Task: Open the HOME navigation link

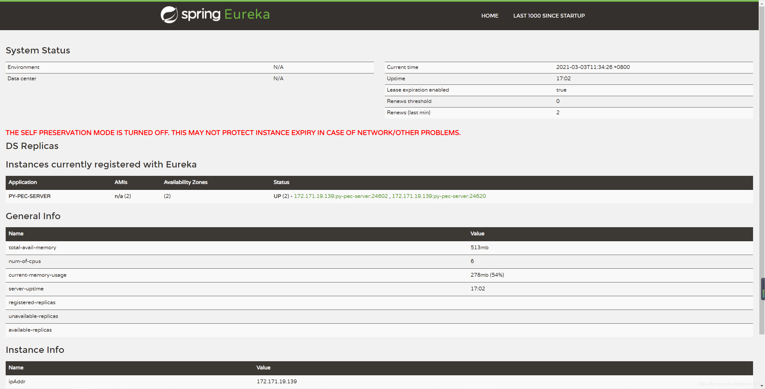Action: pos(490,16)
